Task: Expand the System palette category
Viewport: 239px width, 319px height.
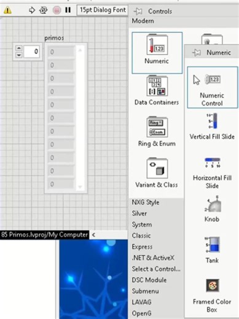Action: point(142,225)
